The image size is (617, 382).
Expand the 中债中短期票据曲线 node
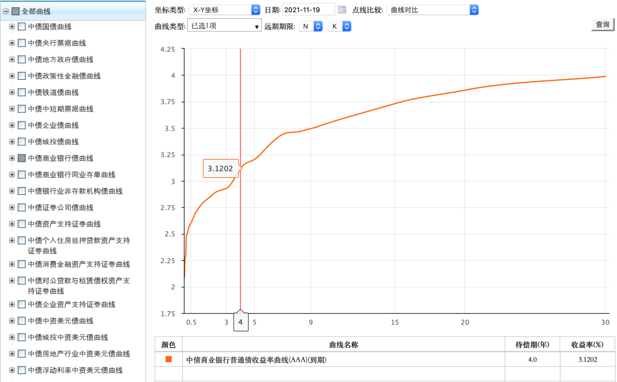coord(12,109)
